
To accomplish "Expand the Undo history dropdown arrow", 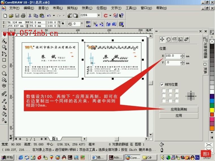I will coord(54,16).
